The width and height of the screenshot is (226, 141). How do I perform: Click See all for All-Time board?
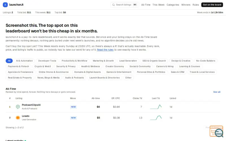coord(217,92)
